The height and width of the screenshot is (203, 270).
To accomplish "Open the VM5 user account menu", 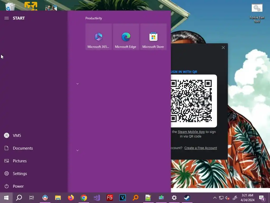I will tap(33, 136).
